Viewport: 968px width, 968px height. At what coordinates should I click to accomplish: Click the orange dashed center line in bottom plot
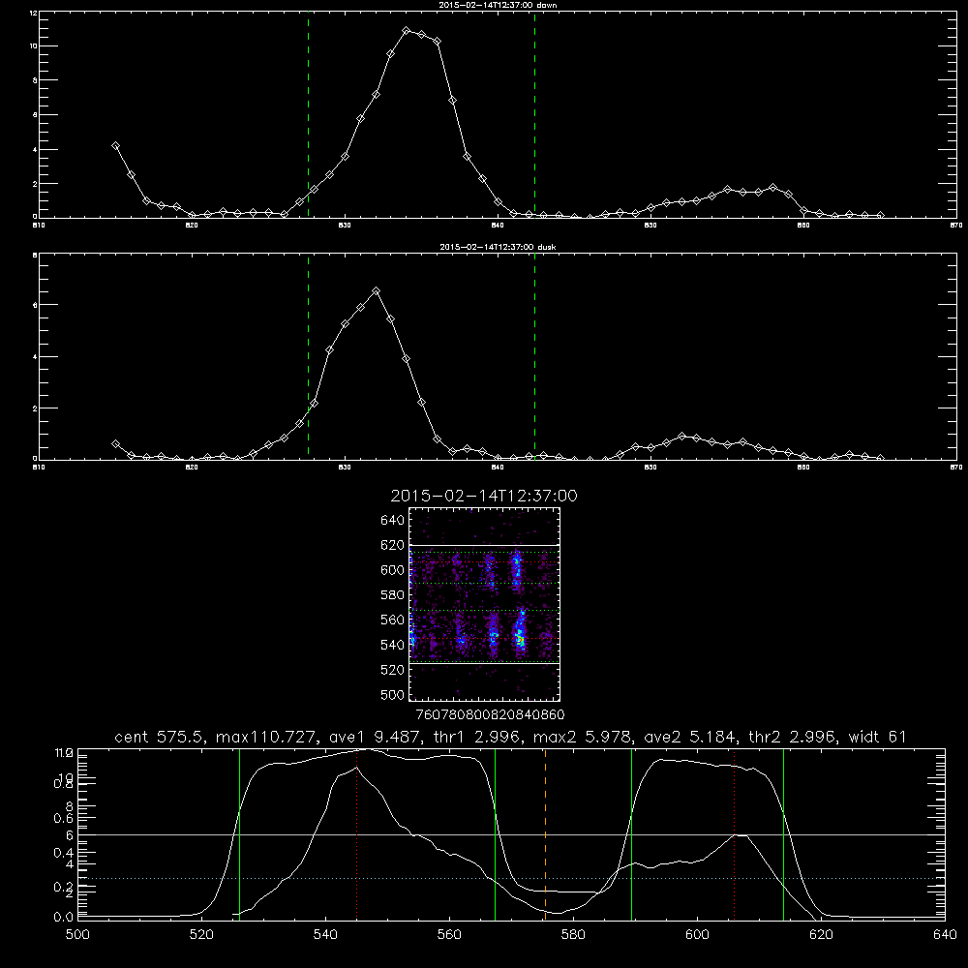pos(545,834)
